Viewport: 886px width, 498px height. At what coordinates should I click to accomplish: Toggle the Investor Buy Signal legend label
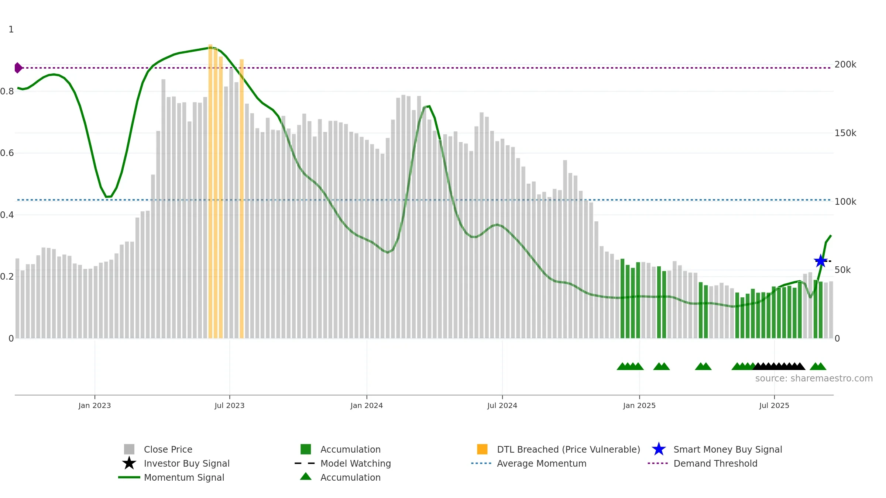click(x=187, y=463)
